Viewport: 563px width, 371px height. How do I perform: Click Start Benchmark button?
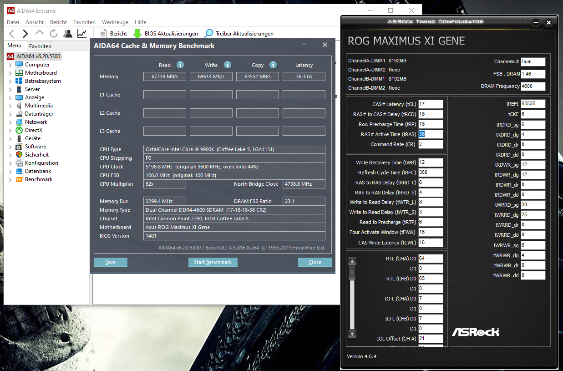[213, 262]
